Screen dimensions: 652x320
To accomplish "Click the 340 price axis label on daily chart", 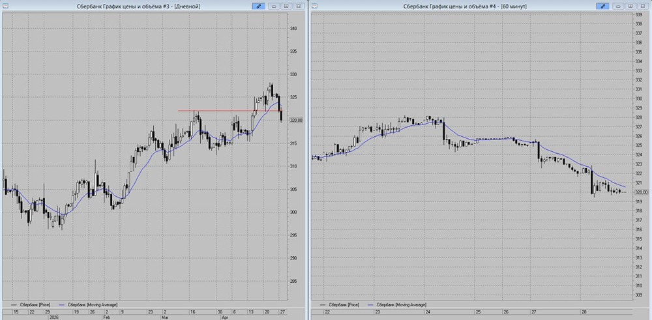I will click(293, 29).
